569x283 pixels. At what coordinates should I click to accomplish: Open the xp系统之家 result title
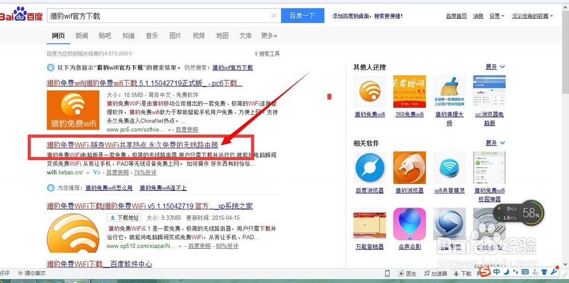[150, 206]
